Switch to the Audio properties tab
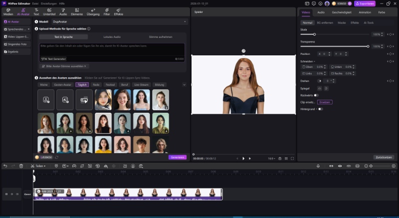 [321, 12]
